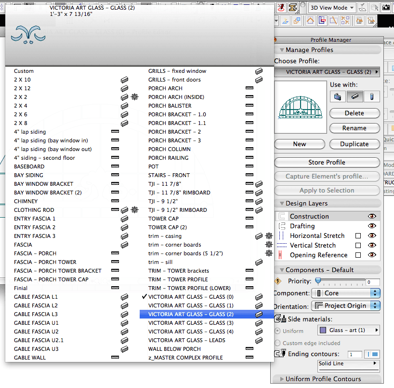Select the Uniform radio button
Image resolution: width=394 pixels, height=388 pixels.
coord(277,331)
